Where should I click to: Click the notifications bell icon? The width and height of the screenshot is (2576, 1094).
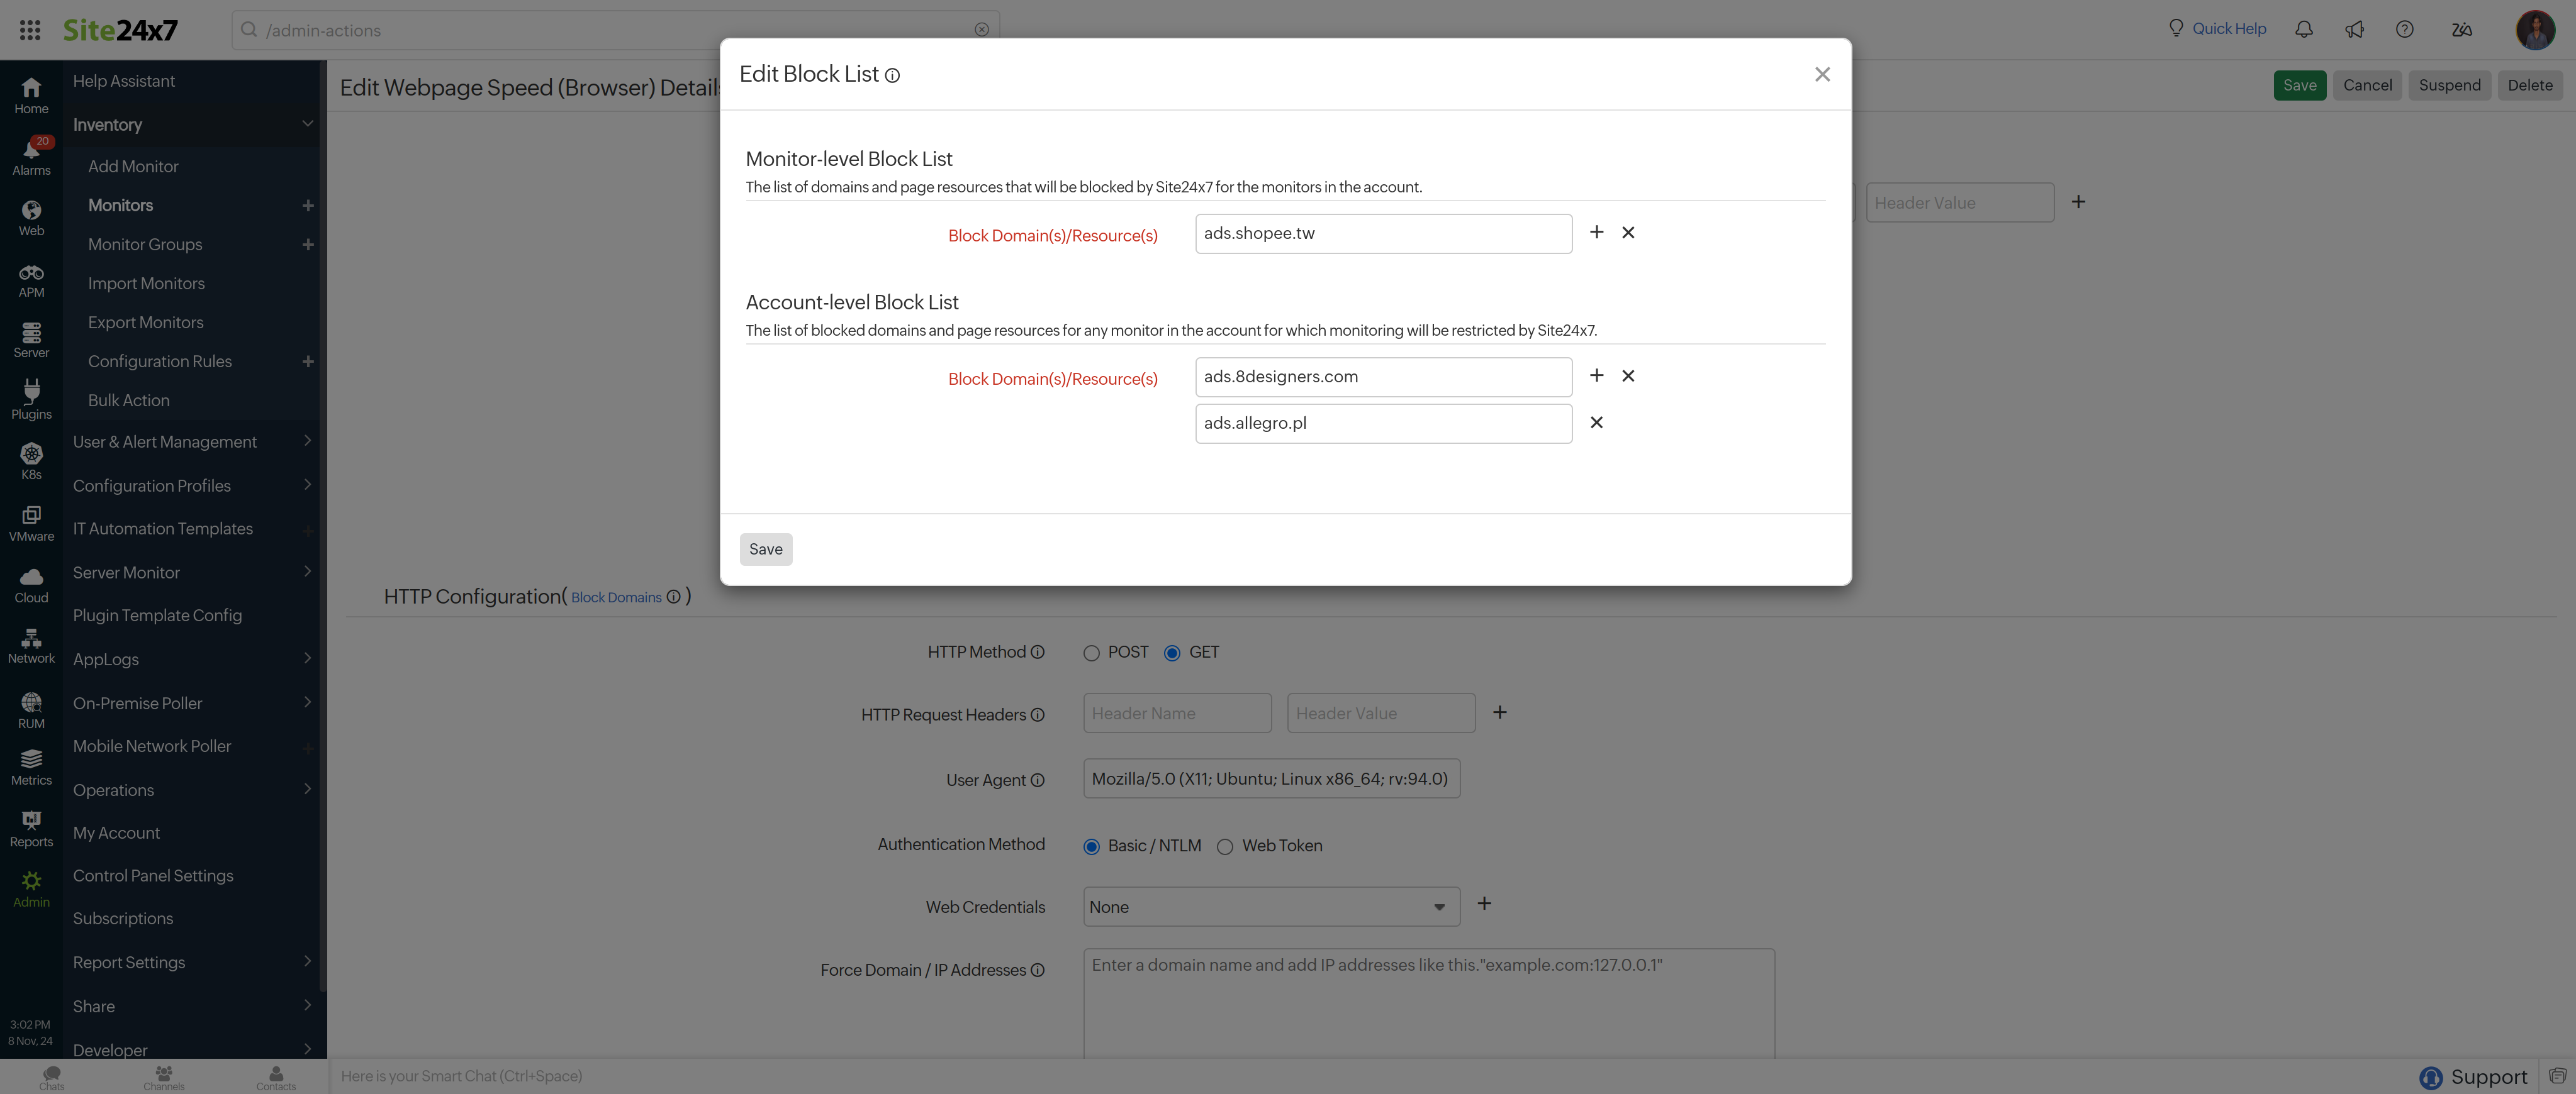click(x=2303, y=29)
